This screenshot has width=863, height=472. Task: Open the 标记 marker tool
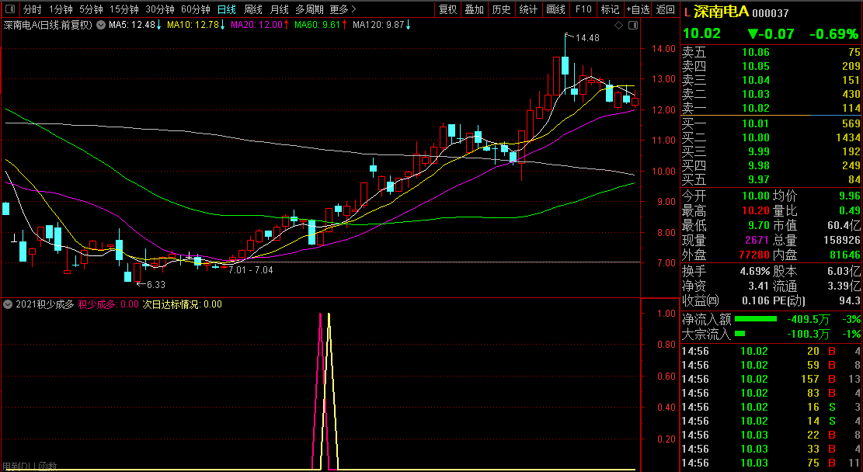[x=610, y=9]
